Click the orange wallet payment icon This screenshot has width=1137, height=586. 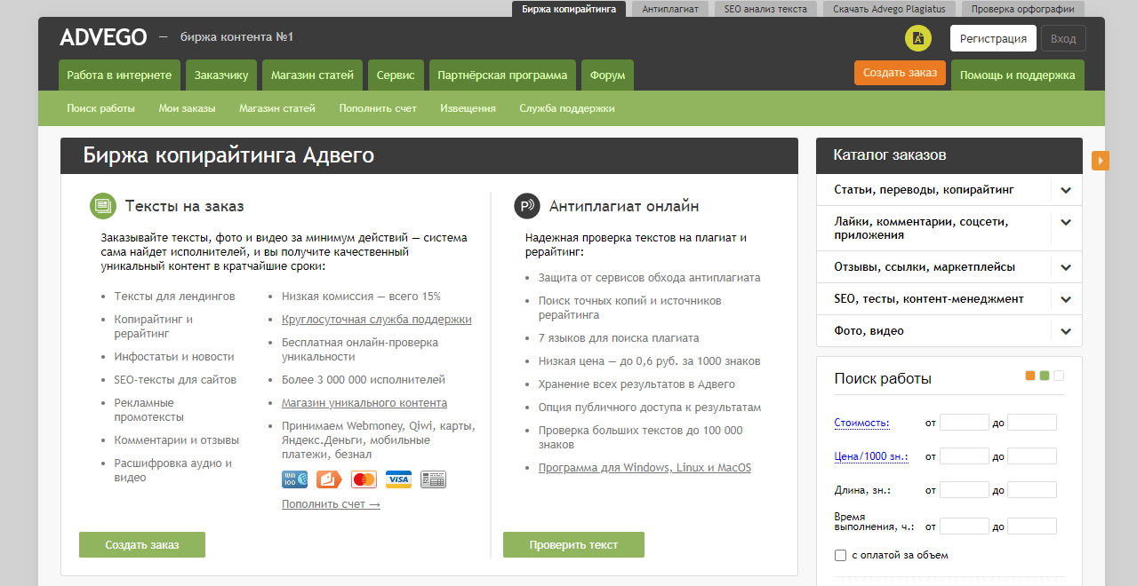click(x=329, y=479)
